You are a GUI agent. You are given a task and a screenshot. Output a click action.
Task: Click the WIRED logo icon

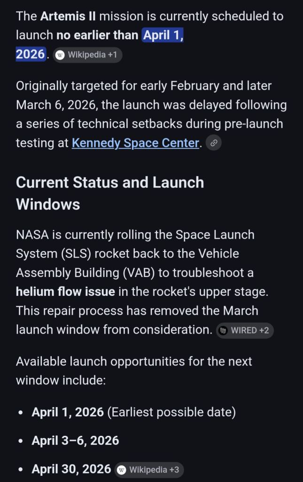click(223, 330)
